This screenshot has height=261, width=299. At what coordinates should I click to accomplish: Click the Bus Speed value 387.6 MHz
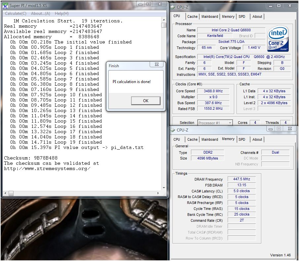coord(213,103)
